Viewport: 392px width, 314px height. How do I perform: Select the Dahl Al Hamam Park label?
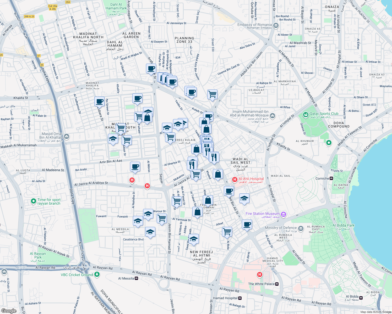[x=116, y=6]
